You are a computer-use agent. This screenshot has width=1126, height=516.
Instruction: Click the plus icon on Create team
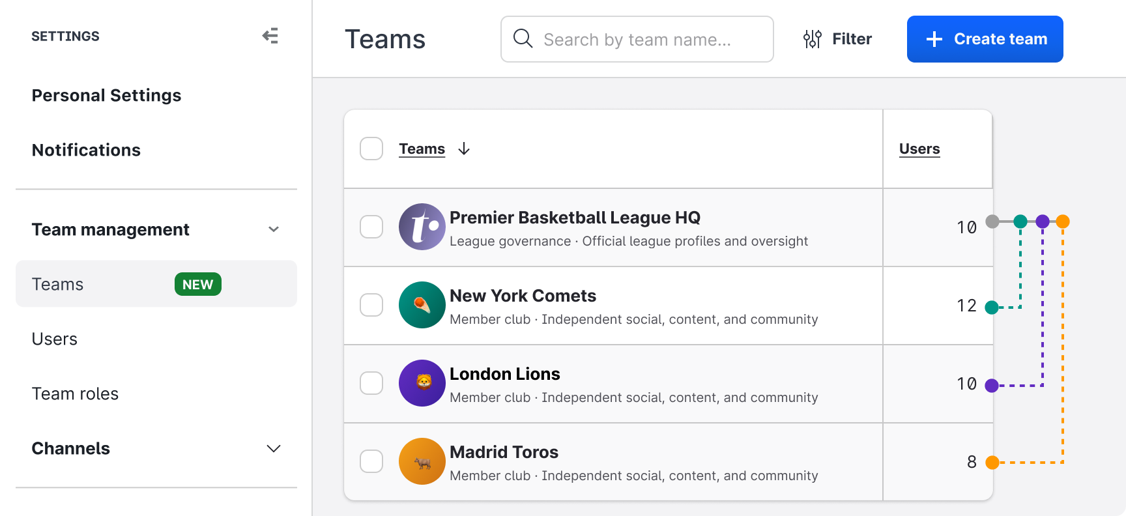coord(934,39)
